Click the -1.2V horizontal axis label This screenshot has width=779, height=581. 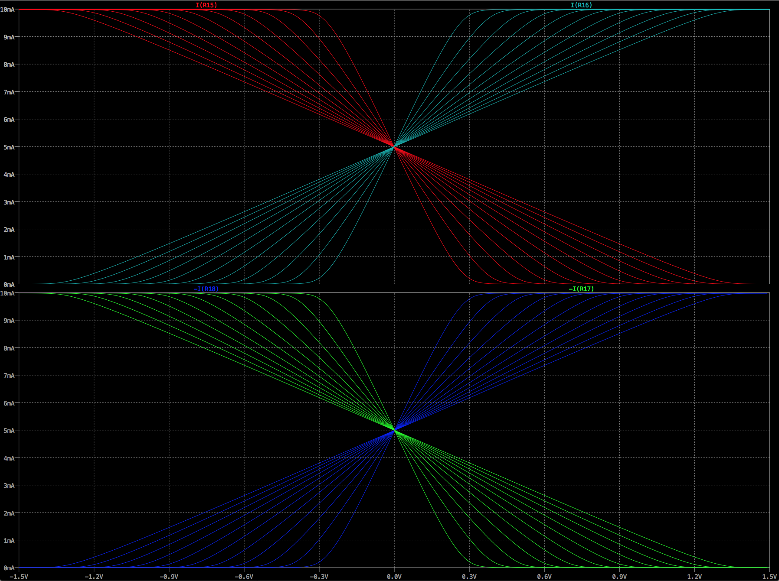click(x=94, y=577)
